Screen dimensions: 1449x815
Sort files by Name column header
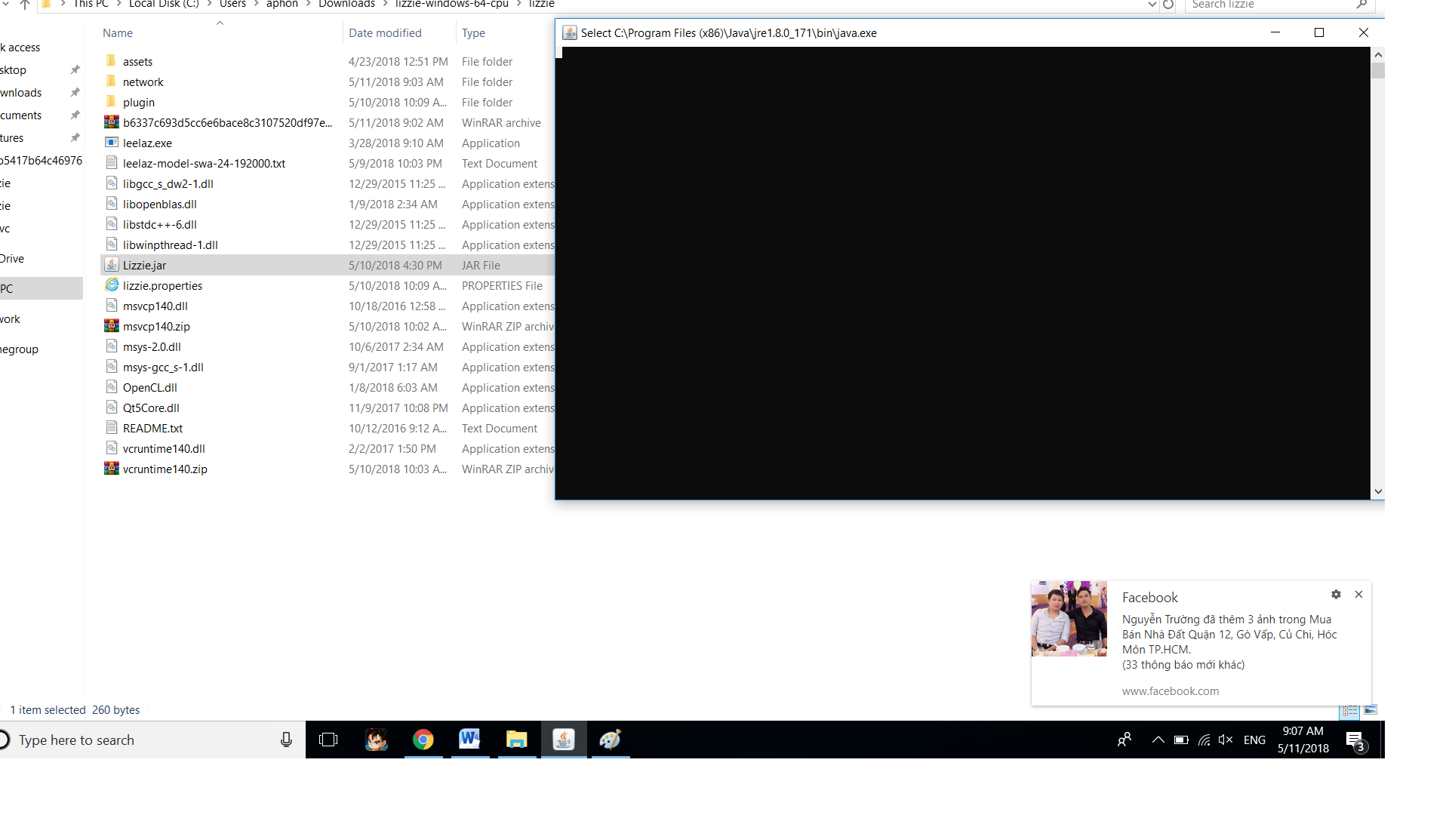pos(118,33)
